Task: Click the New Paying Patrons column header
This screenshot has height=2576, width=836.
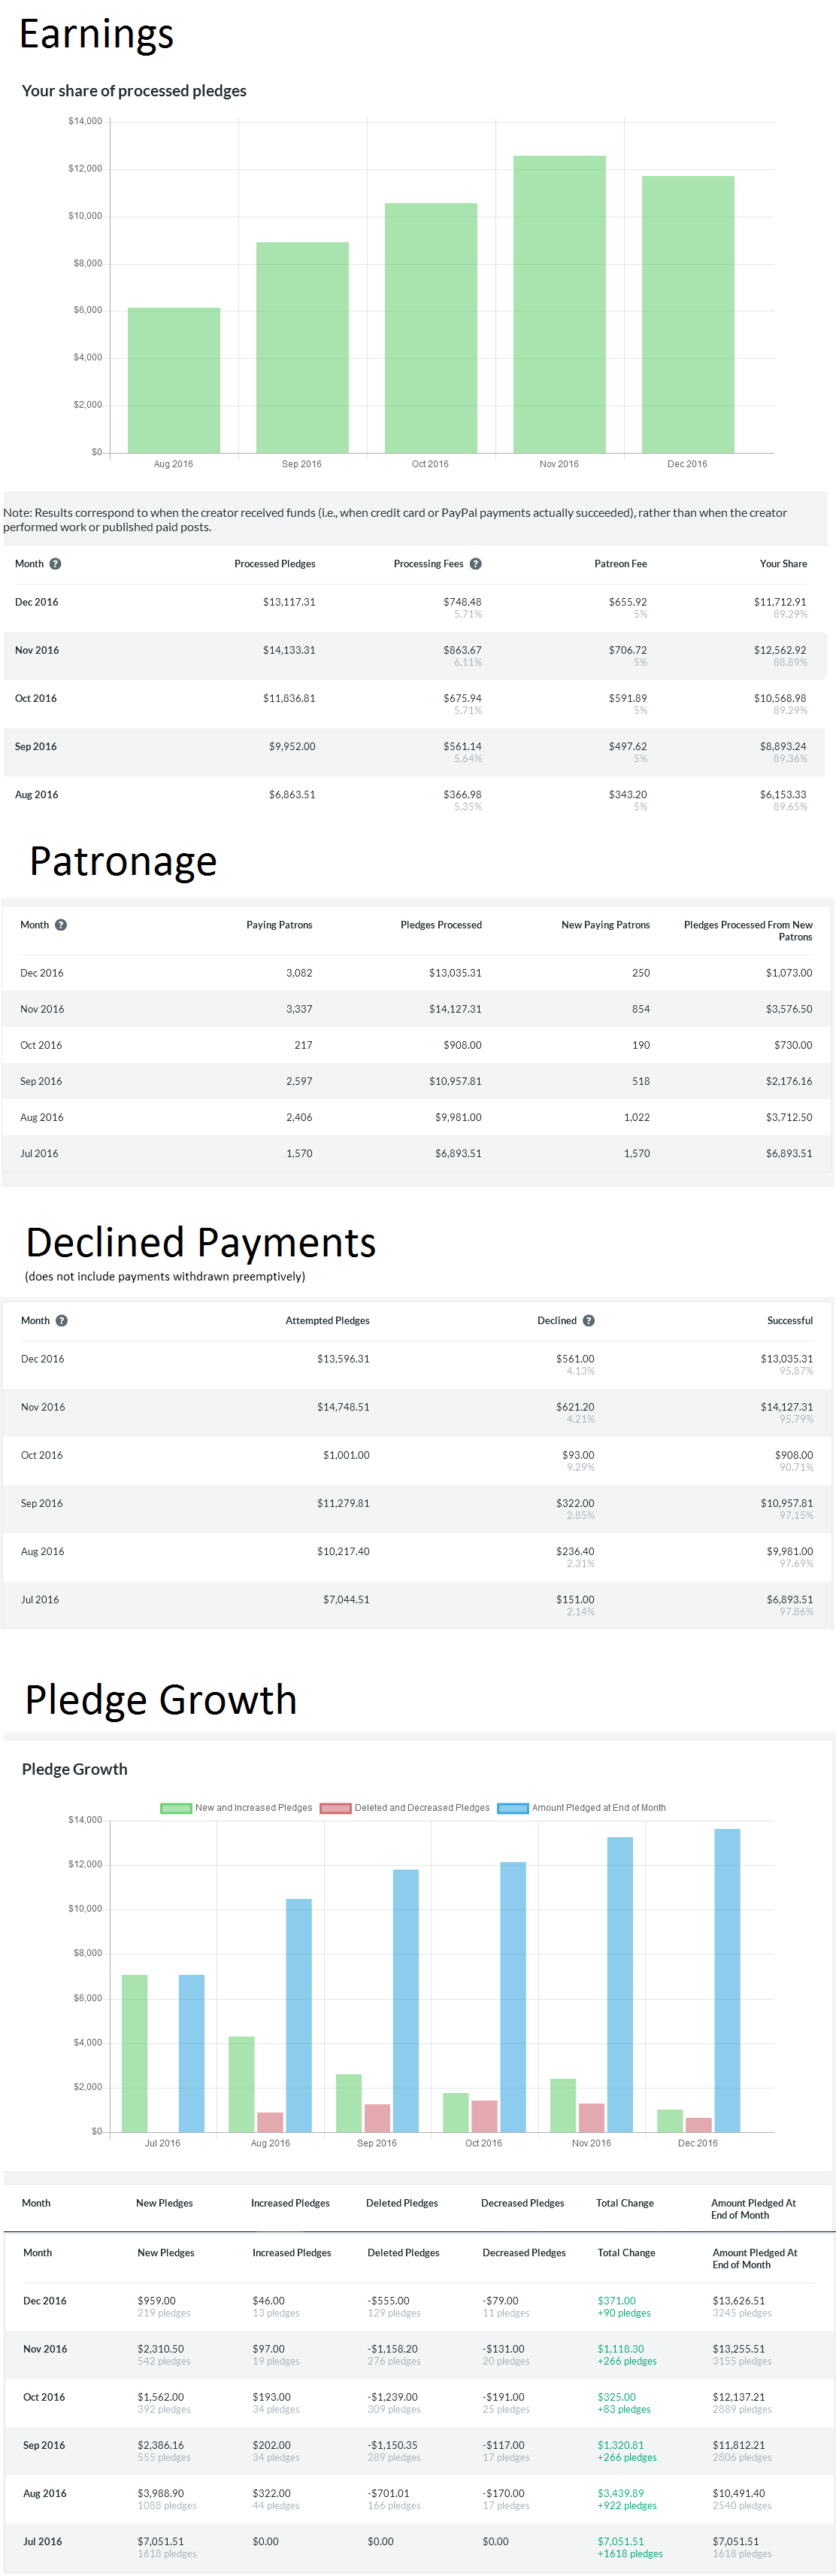Action: click(x=605, y=925)
